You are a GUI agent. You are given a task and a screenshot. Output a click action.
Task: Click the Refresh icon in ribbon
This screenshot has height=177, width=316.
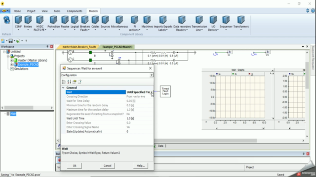(x=6, y=20)
